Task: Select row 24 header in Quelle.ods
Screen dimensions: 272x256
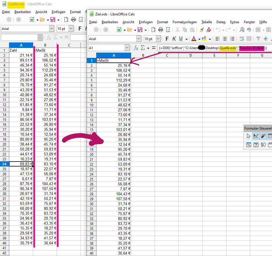Action: click(5, 164)
